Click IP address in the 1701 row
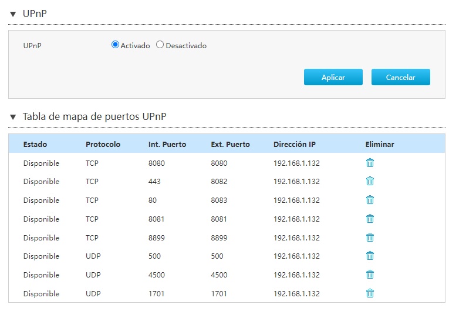Viewport: 449px width, 311px height. pyautogui.click(x=296, y=294)
